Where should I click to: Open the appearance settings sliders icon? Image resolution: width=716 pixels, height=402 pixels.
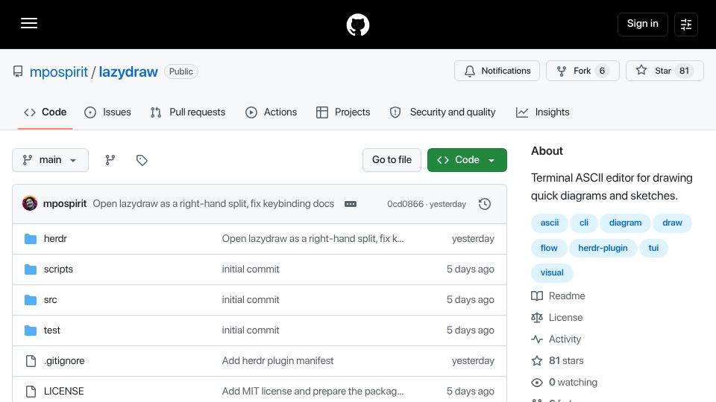(x=686, y=24)
